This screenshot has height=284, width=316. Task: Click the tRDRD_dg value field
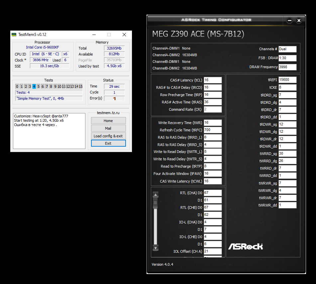(x=287, y=102)
